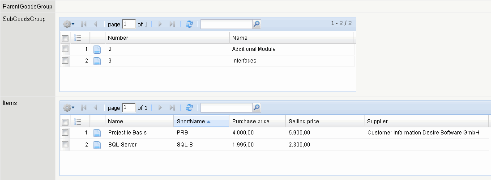Tick checkbox for SQL-Server row
Screen dimensions: 491x180
pos(65,144)
